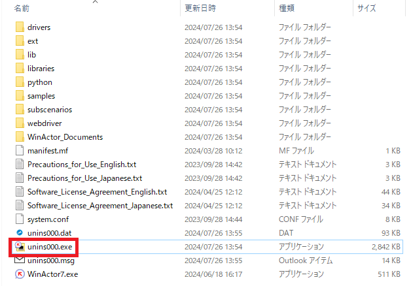Sort by 種類 column header
Image resolution: width=411 pixels, height=286 pixels.
[x=287, y=8]
